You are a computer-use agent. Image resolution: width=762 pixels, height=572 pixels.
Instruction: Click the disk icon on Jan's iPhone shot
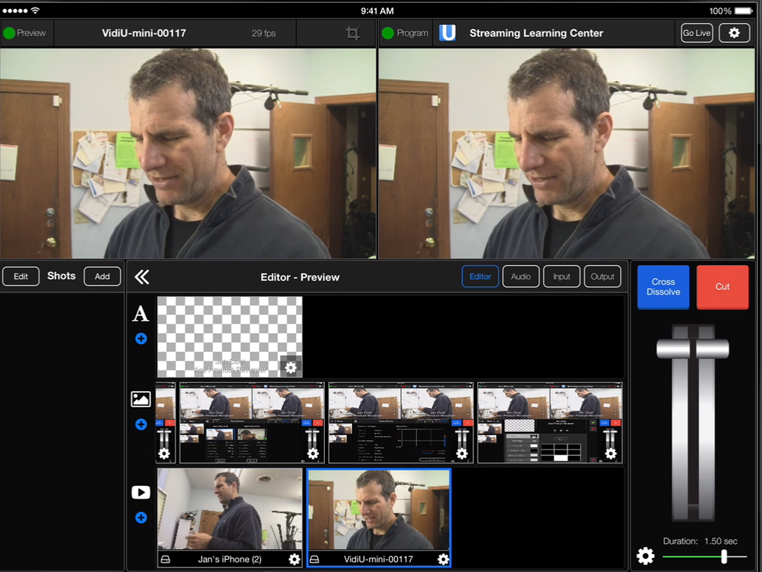[x=166, y=560]
